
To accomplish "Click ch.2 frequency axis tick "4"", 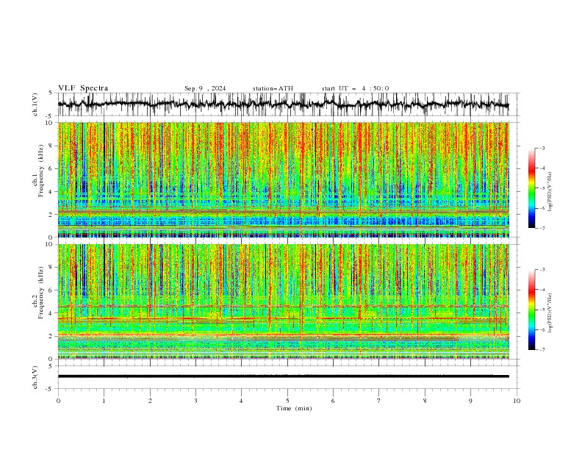I will [52, 313].
